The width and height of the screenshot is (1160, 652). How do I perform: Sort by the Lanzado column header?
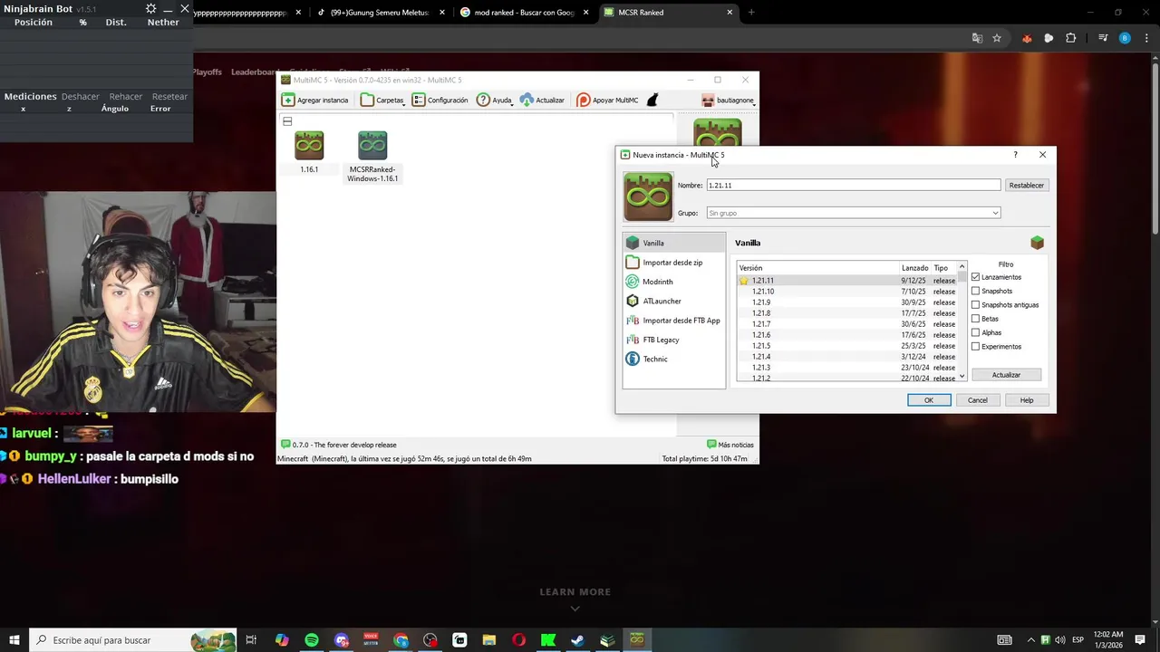click(914, 268)
